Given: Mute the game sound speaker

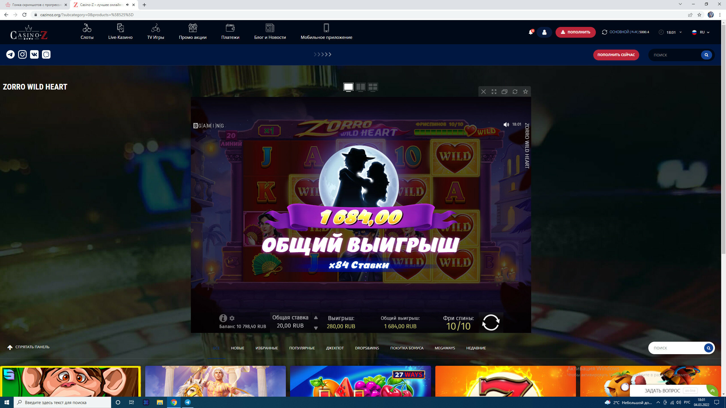Looking at the screenshot, I should click(506, 124).
